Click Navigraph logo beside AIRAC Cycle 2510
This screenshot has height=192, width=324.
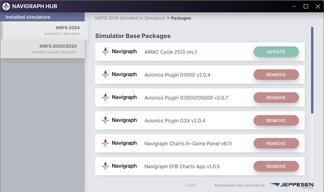[119, 52]
